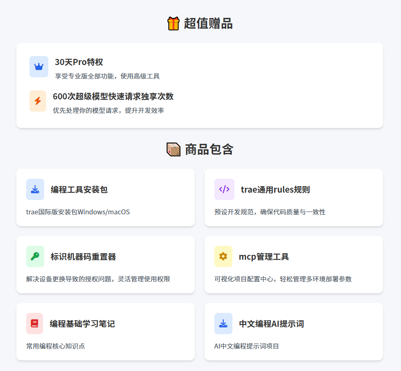Click the gift box emoji beside 超值赠品
Image resolution: width=401 pixels, height=371 pixels.
[x=173, y=23]
